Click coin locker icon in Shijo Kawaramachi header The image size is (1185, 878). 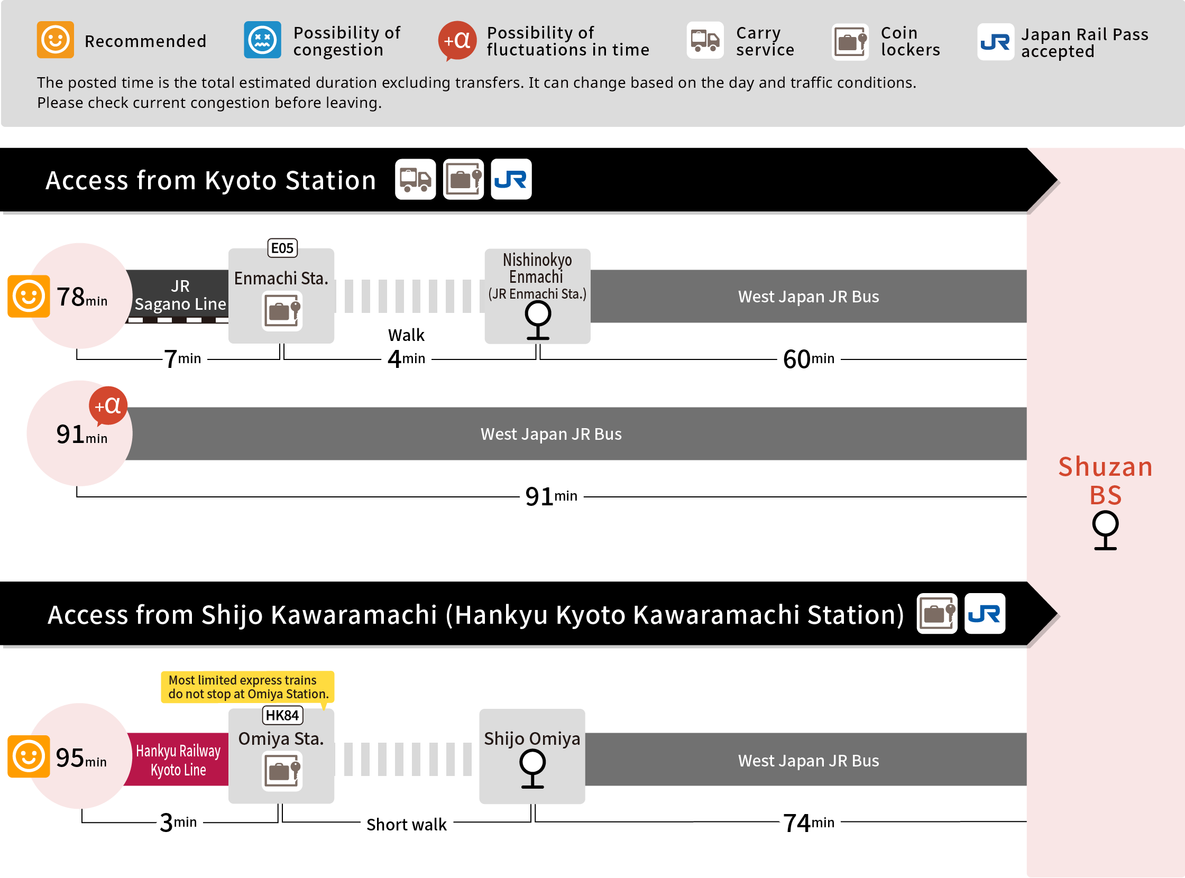coord(936,613)
